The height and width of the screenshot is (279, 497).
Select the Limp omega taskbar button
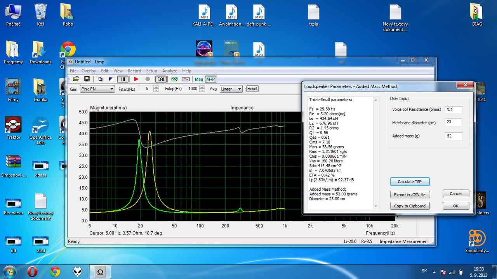pyautogui.click(x=100, y=272)
